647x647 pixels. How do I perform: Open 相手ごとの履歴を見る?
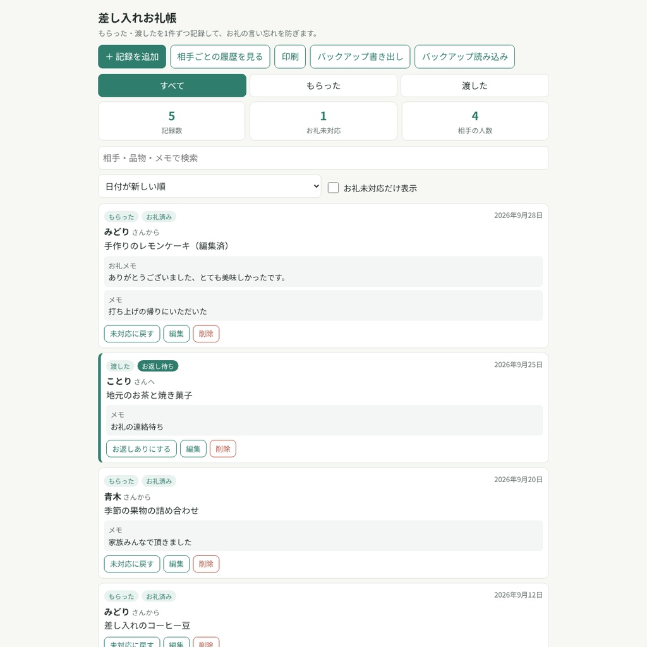point(220,56)
